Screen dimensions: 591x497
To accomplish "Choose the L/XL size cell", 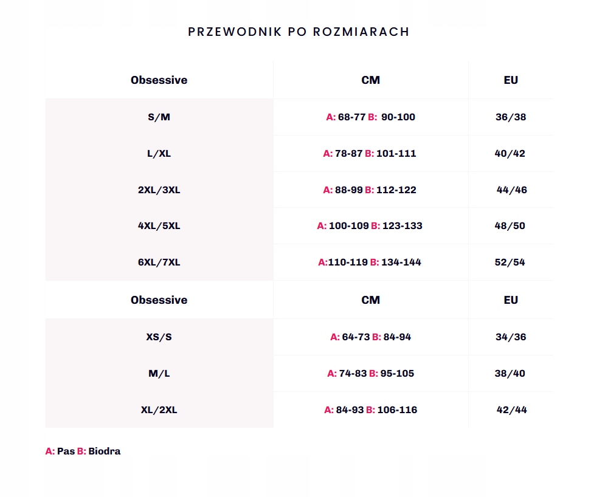I will pos(159,154).
